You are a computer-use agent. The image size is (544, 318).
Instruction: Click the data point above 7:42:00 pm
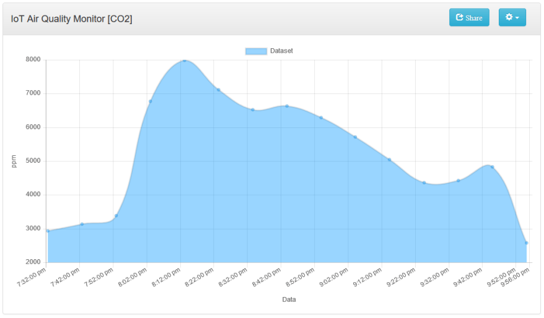(x=82, y=224)
